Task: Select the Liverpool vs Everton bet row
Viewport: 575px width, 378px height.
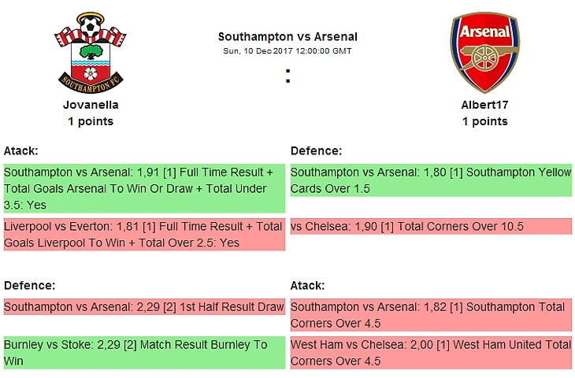Action: (x=143, y=235)
